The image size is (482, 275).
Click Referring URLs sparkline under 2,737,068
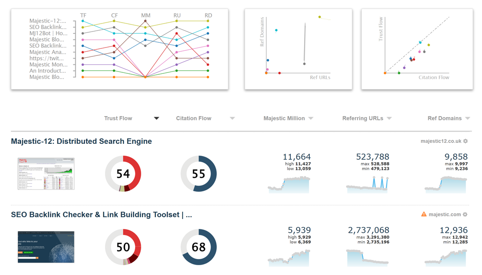(367, 258)
